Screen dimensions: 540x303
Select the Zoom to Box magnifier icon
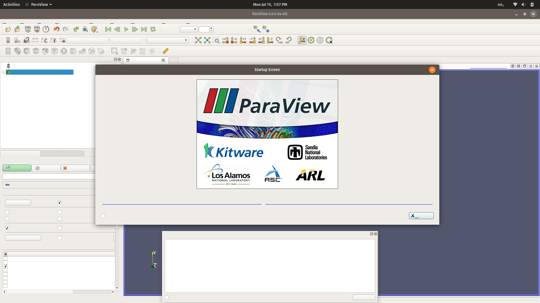click(216, 40)
